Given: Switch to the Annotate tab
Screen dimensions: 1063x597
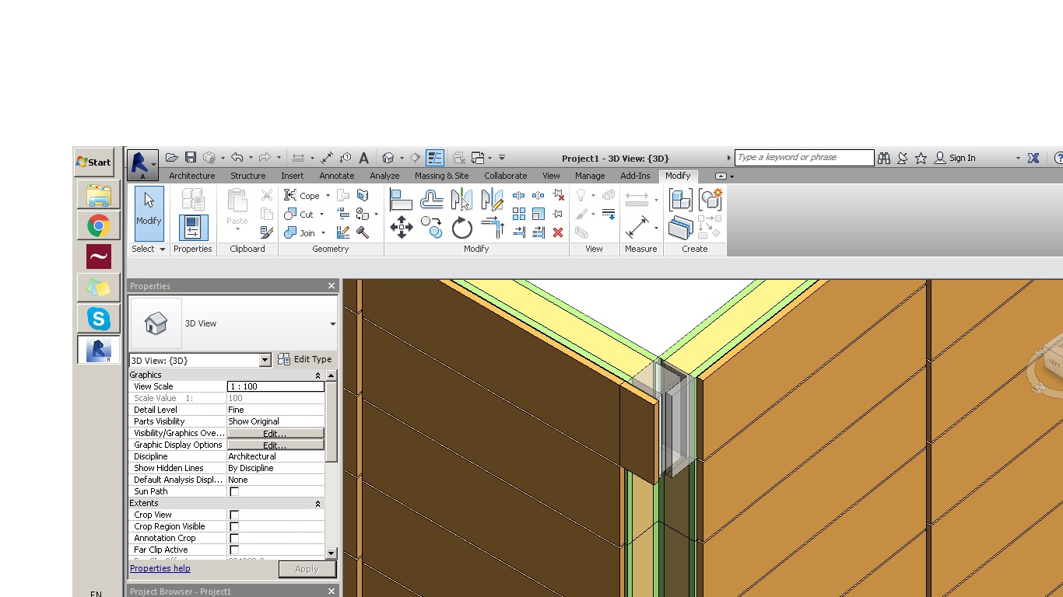Looking at the screenshot, I should (336, 176).
